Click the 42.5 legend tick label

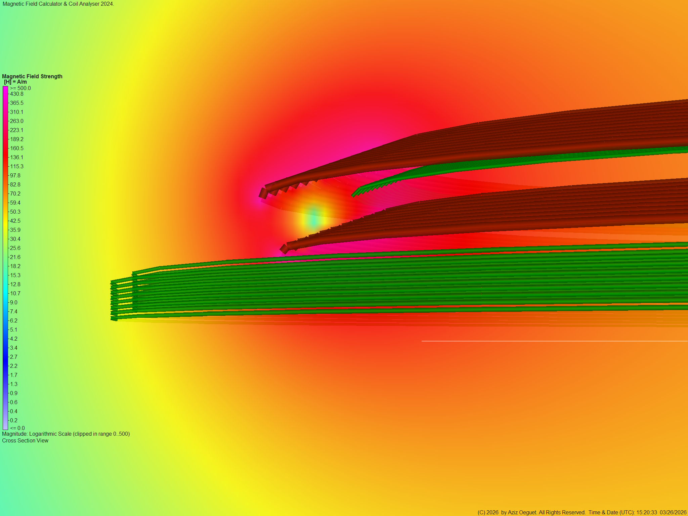coord(15,221)
